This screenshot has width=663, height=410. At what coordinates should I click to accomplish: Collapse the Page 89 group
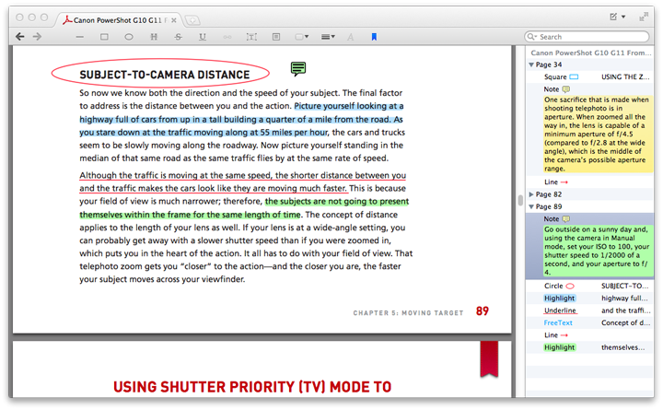[x=531, y=206]
